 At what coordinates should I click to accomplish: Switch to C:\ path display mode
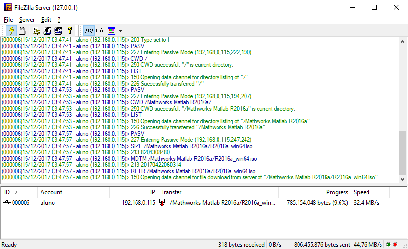100,31
